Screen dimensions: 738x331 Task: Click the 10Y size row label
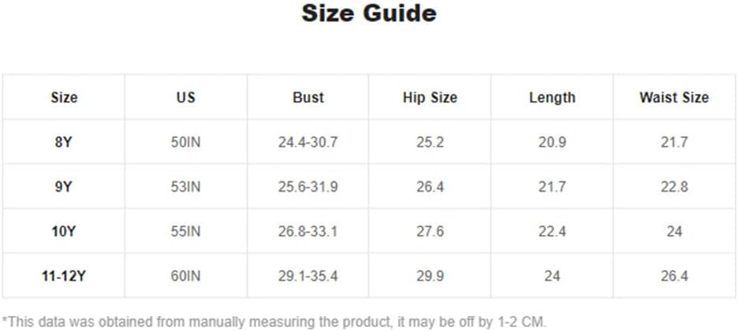pyautogui.click(x=64, y=232)
